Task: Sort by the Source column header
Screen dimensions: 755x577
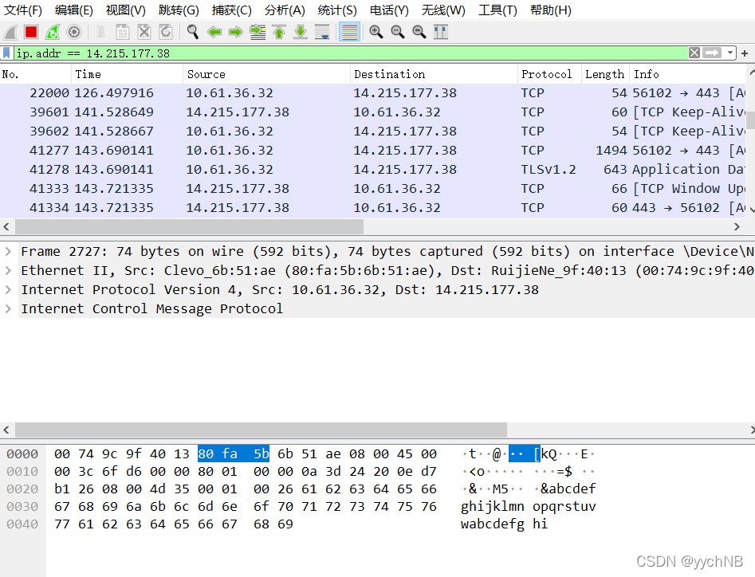Action: (267, 74)
